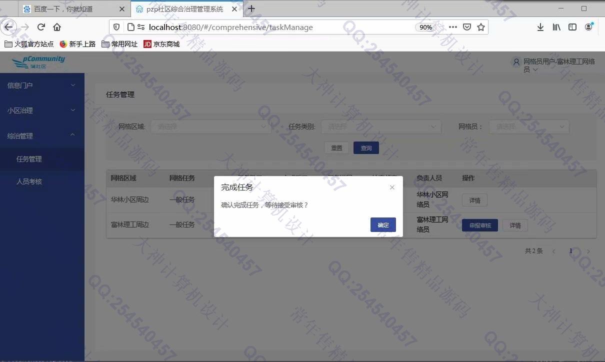Image resolution: width=605 pixels, height=362 pixels.
Task: Bookmark this page with star icon
Action: click(x=481, y=27)
